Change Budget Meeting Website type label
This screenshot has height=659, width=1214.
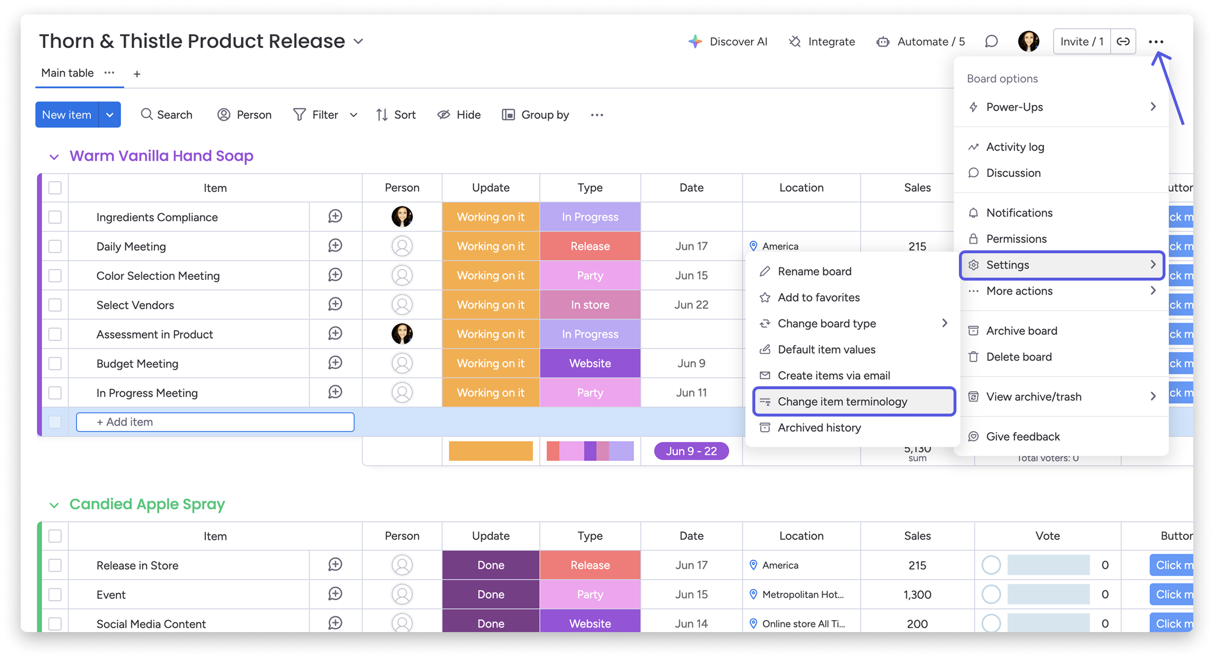(590, 363)
